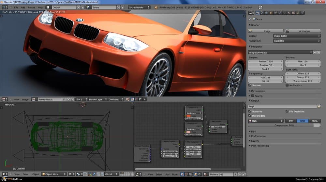Screen dimensions: 326x182
Task: Open the Cycles Render engine dropdown
Action: click(140, 7)
